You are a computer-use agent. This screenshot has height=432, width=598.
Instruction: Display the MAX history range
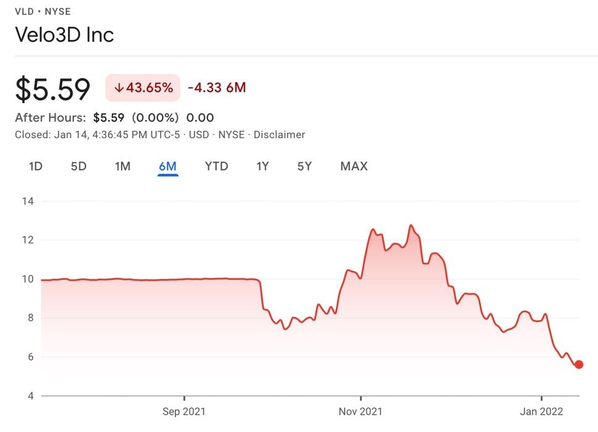tap(353, 166)
